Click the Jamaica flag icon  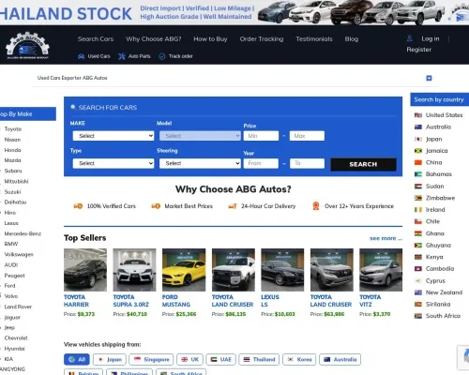coord(418,151)
